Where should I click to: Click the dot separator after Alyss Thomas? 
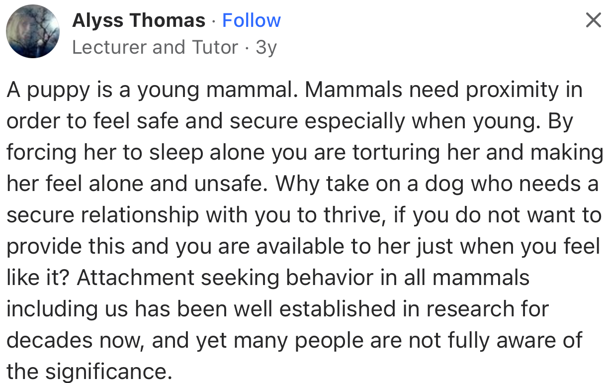pyautogui.click(x=214, y=21)
